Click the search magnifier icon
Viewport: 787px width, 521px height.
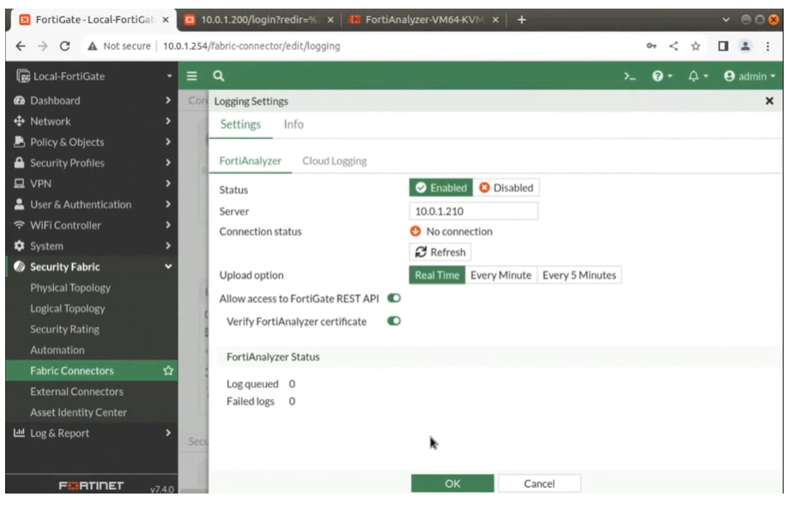tap(218, 76)
